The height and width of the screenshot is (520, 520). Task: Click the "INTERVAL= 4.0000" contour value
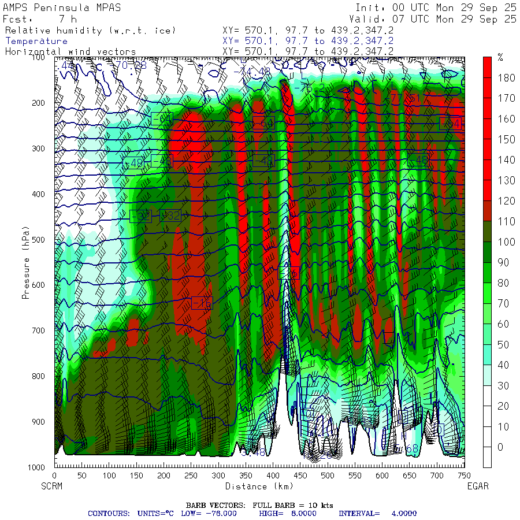tap(377, 514)
